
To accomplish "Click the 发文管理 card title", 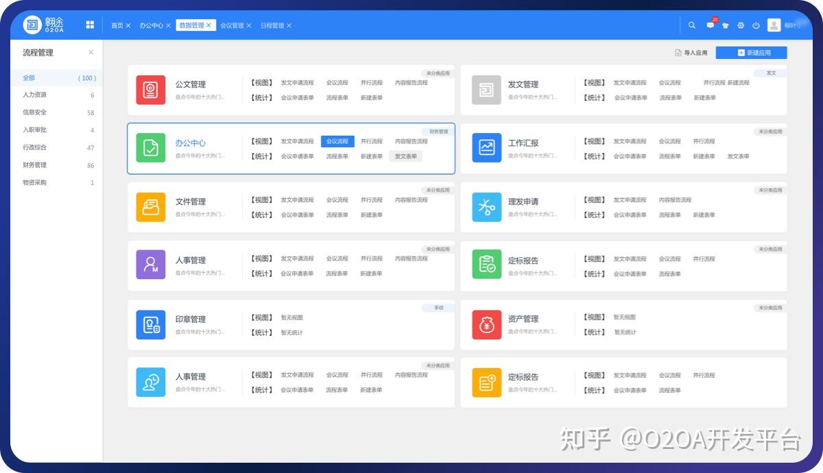I will (523, 84).
